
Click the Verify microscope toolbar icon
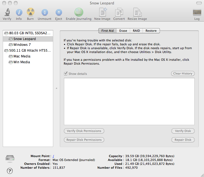(7, 12)
